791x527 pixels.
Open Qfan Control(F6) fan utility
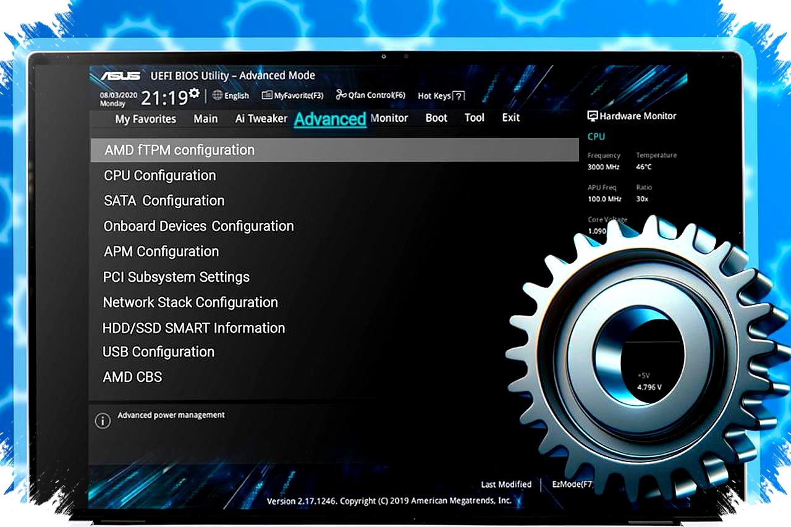(x=370, y=95)
